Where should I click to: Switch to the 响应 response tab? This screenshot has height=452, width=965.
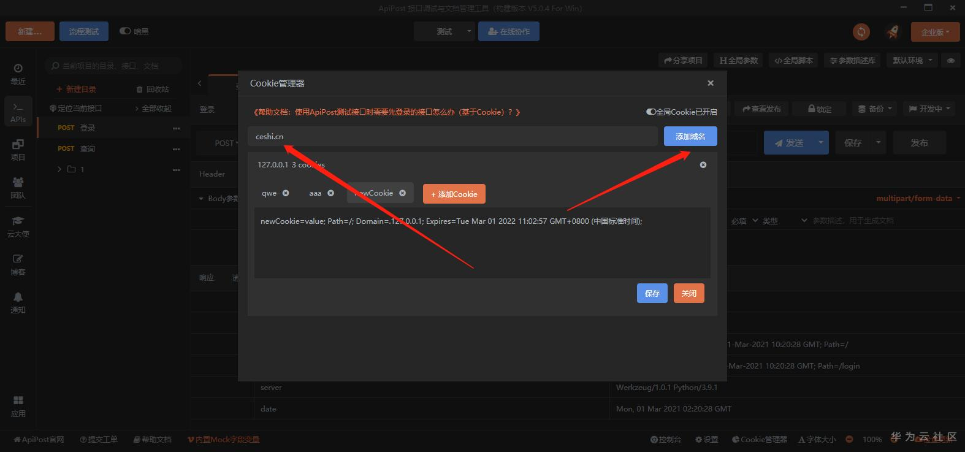point(207,278)
